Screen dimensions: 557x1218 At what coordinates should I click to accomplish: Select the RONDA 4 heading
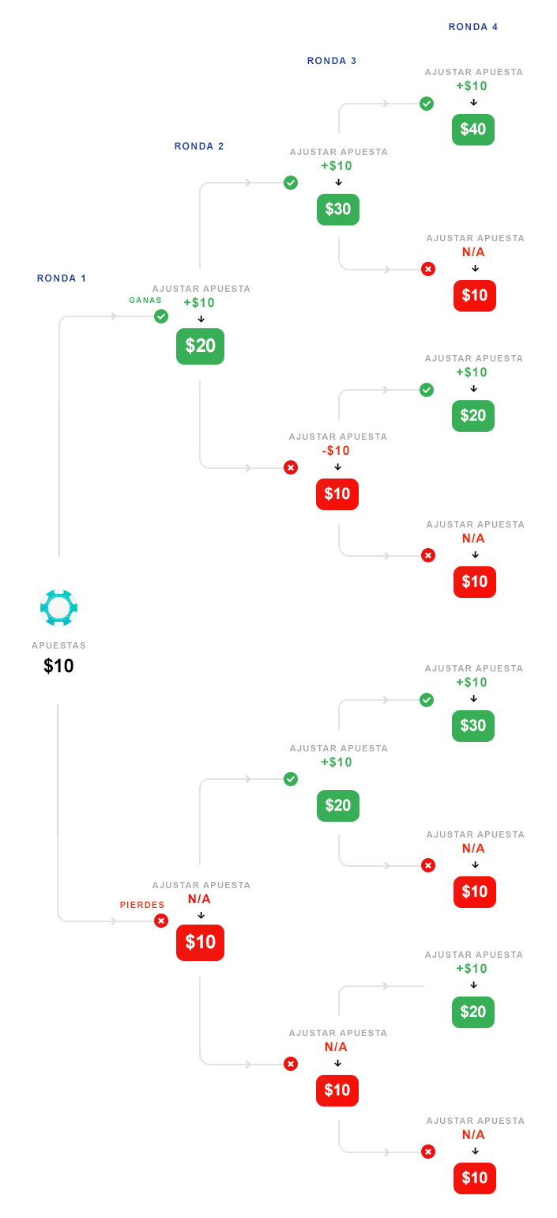(473, 27)
